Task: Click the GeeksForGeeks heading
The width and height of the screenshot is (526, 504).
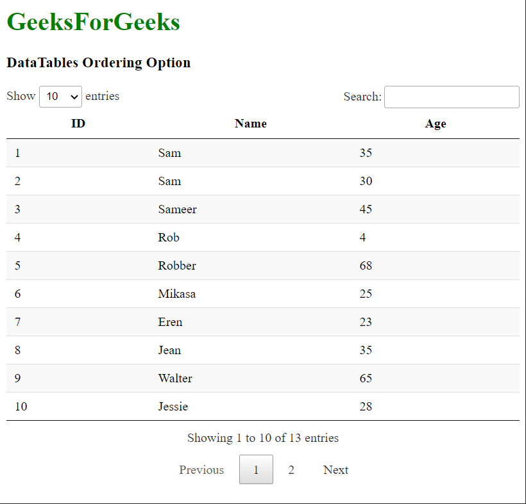Action: 92,21
